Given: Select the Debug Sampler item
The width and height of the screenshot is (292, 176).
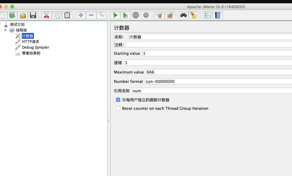Looking at the screenshot, I should (35, 47).
